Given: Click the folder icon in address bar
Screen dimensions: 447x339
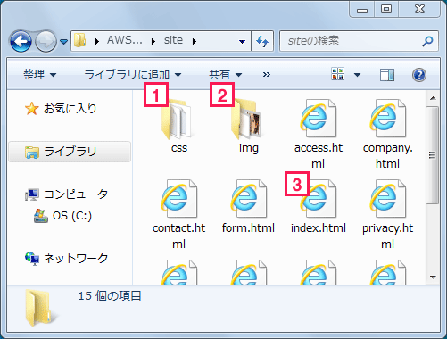Looking at the screenshot, I should tap(79, 40).
